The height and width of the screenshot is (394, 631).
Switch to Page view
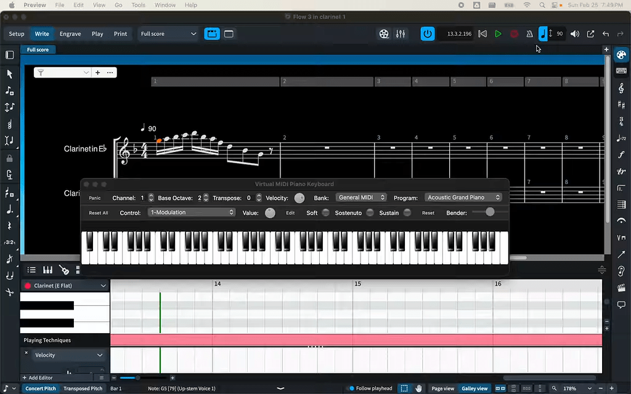tap(442, 388)
